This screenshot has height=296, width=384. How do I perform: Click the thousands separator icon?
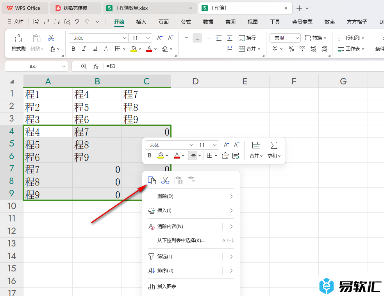(x=302, y=49)
